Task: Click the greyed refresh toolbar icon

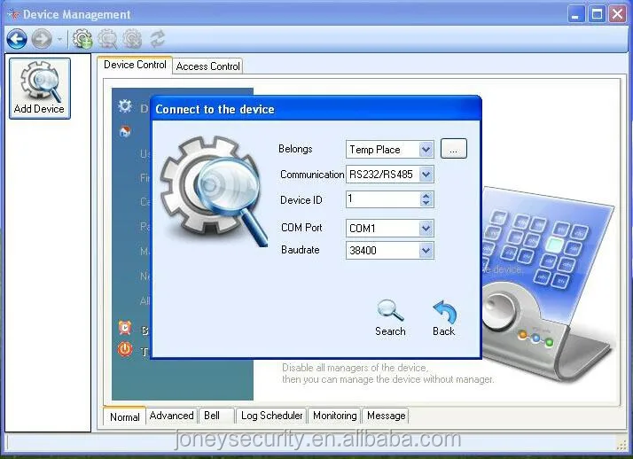Action: (158, 39)
